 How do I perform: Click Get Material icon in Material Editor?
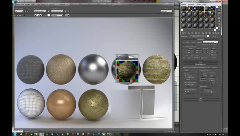point(183,33)
